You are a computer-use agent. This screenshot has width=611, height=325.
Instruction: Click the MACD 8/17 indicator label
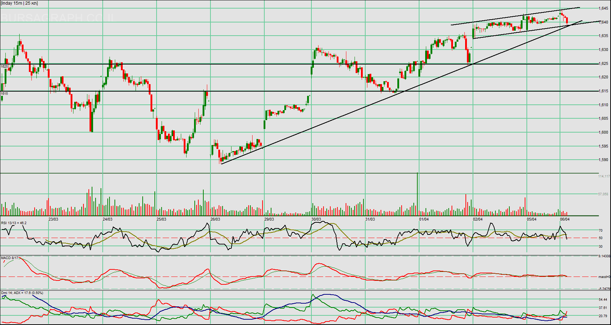click(10, 258)
